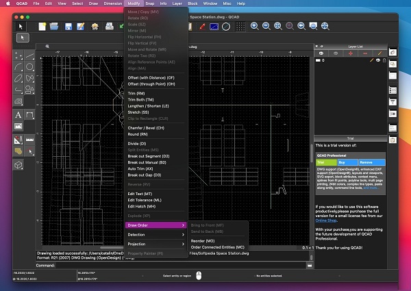Click the SVG export icon
The image size is (411, 291).
point(95,27)
